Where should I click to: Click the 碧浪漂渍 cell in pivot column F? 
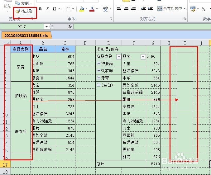click(x=134, y=71)
